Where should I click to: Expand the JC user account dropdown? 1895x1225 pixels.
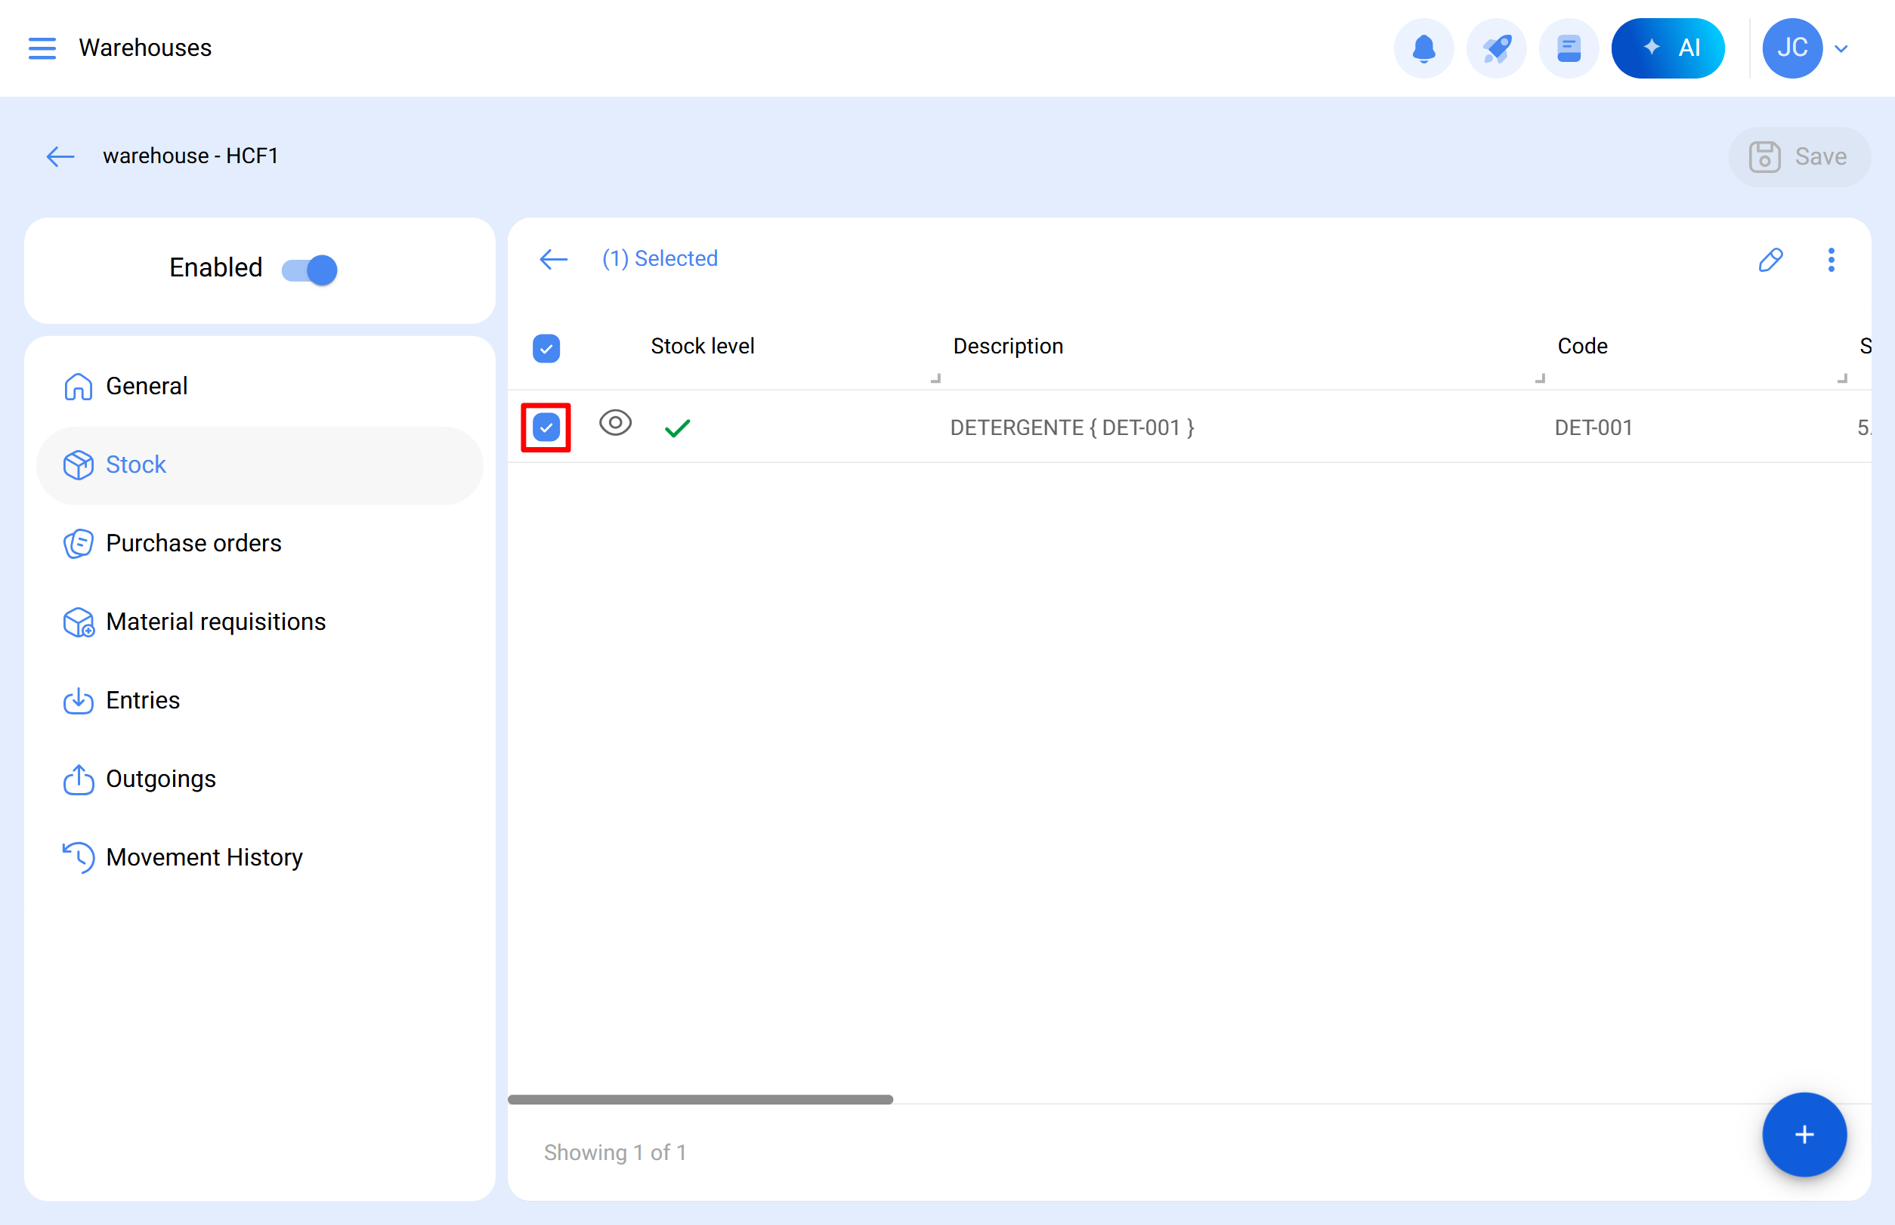point(1841,48)
